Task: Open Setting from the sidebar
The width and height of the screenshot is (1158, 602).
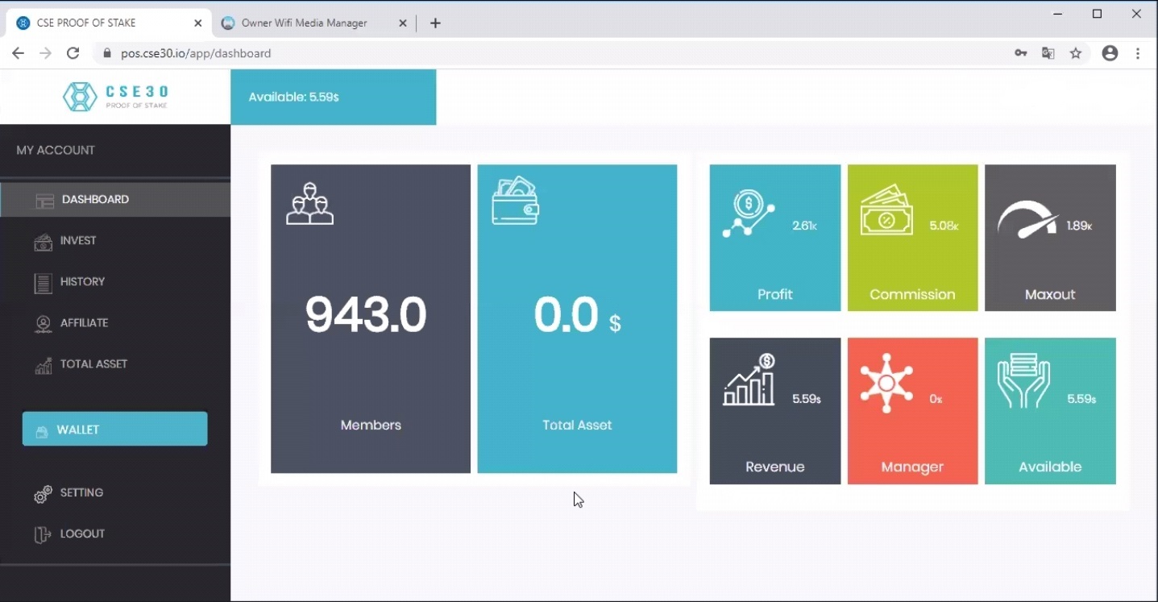Action: tap(81, 492)
